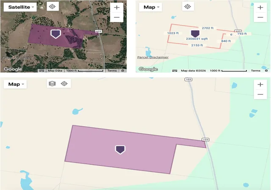Screen dimensions: 271x190
Task: Select the 2153 ft dimension label
Action: pos(197,45)
